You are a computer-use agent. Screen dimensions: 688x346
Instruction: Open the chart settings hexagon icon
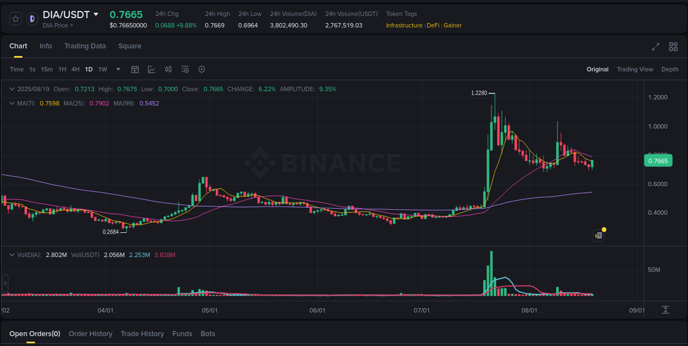click(x=201, y=69)
